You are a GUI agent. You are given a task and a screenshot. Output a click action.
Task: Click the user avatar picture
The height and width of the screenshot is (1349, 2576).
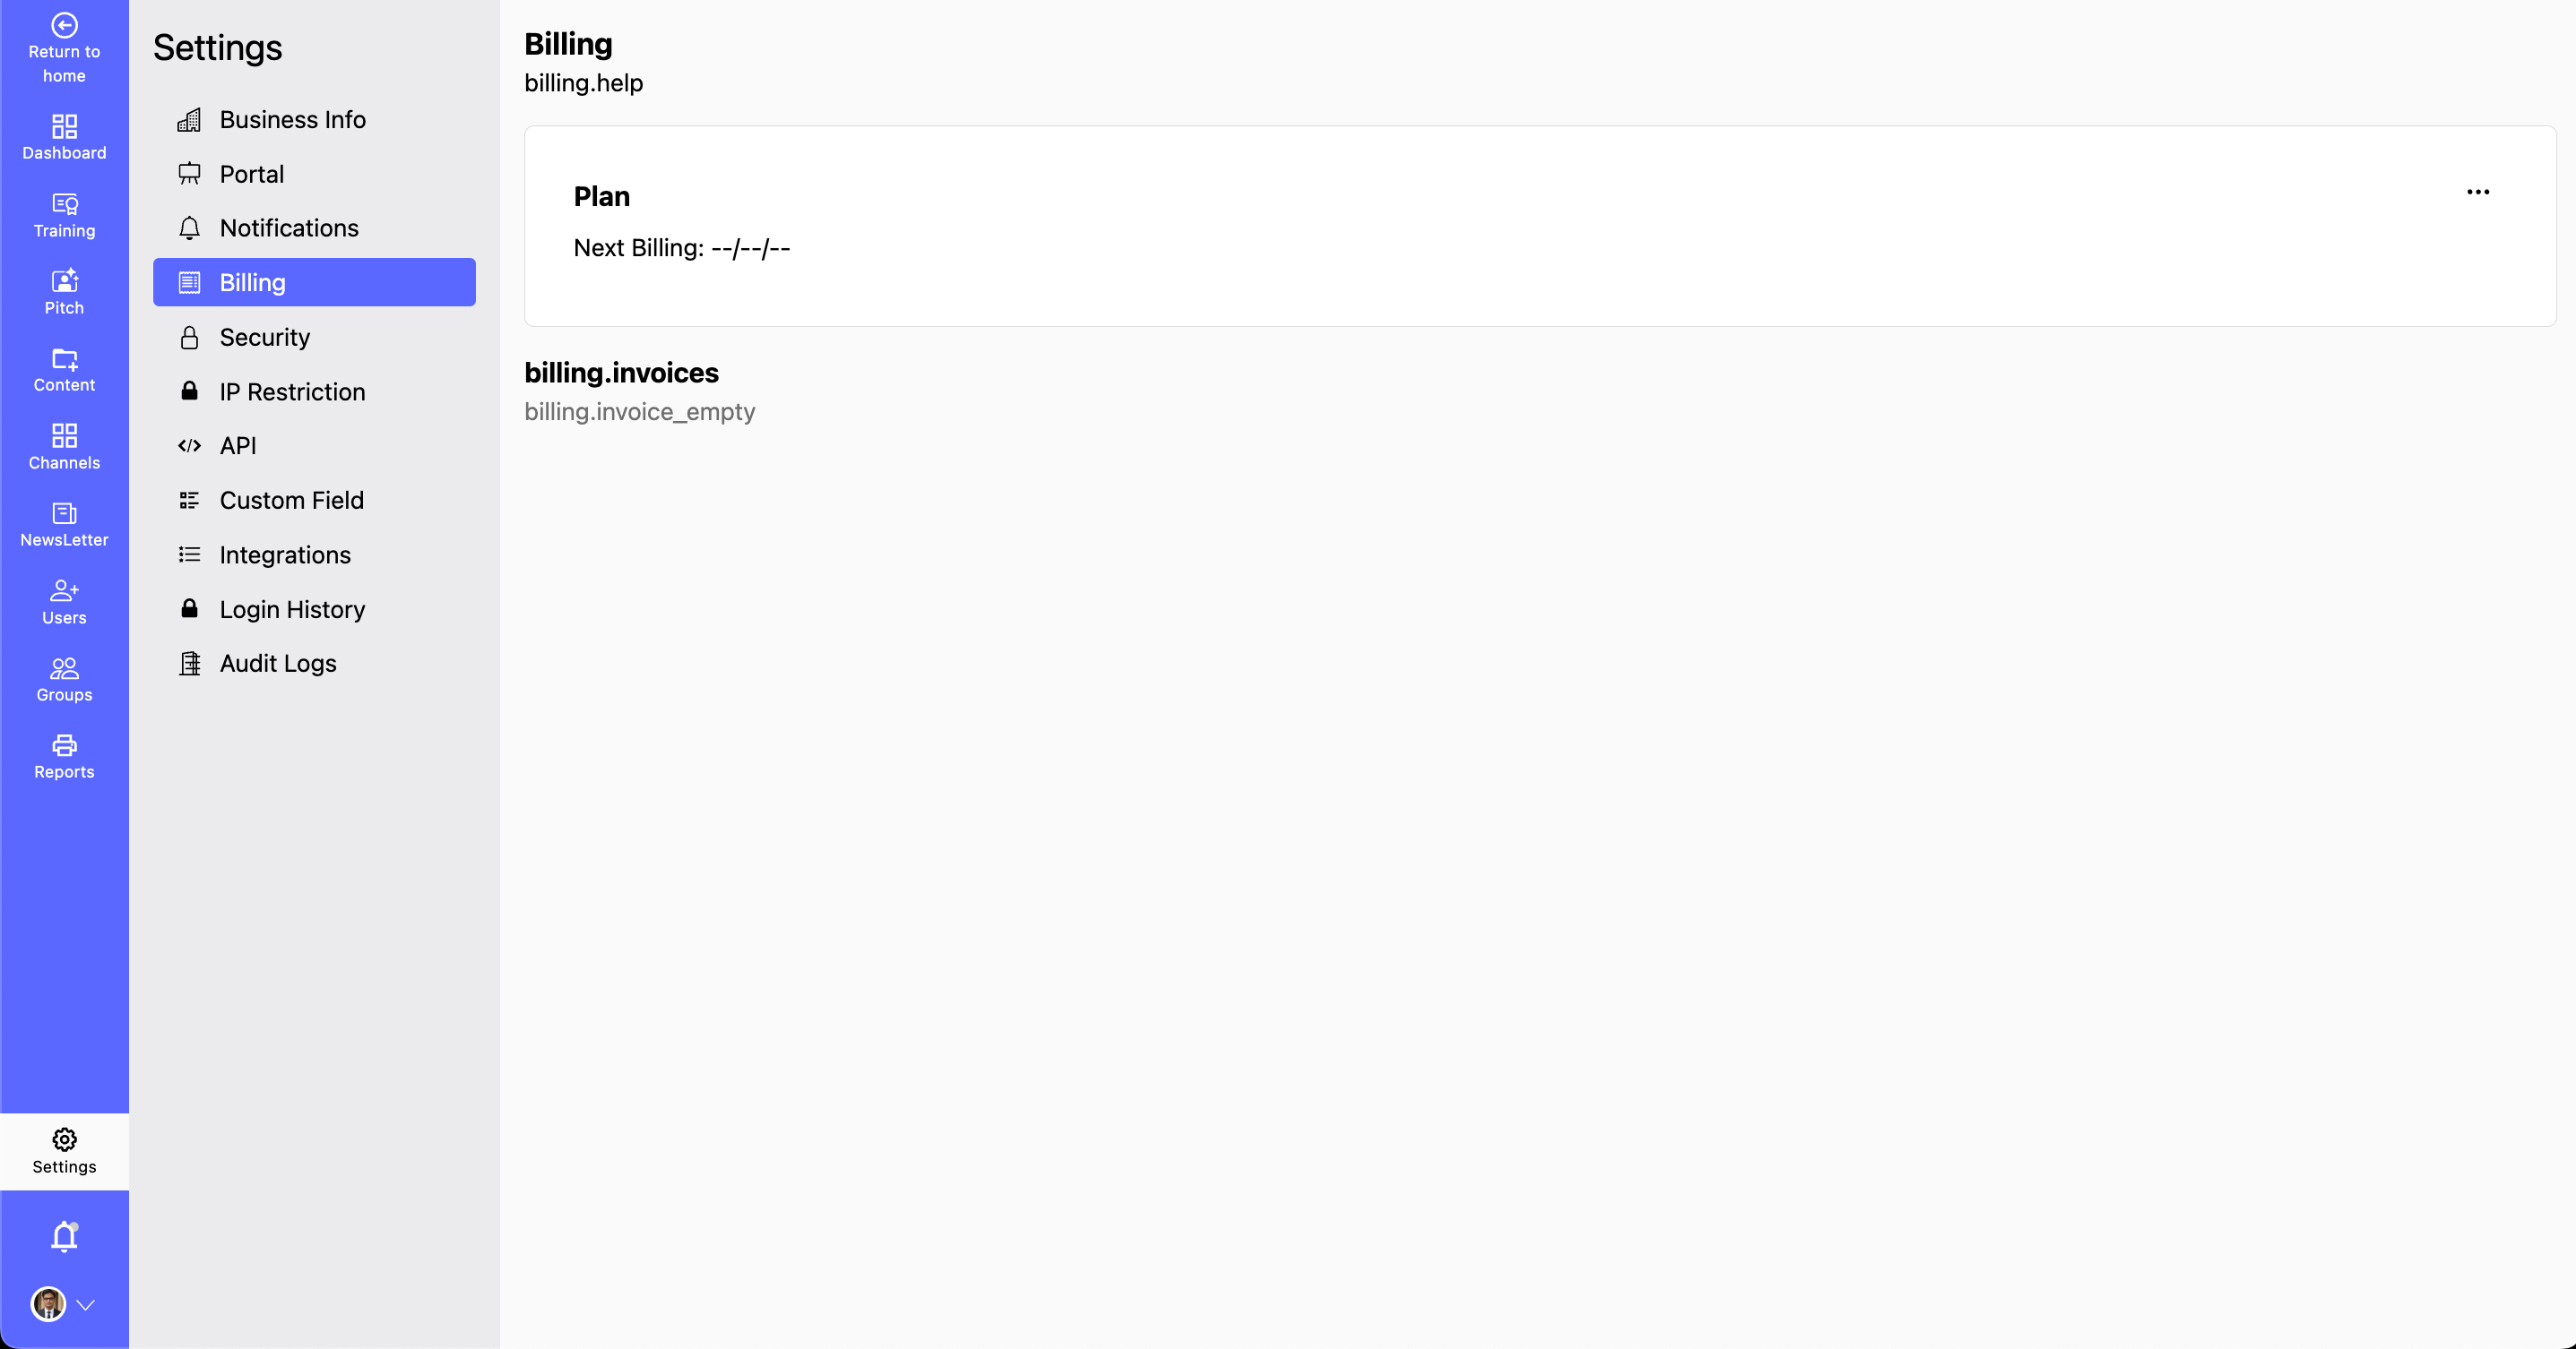[x=48, y=1304]
